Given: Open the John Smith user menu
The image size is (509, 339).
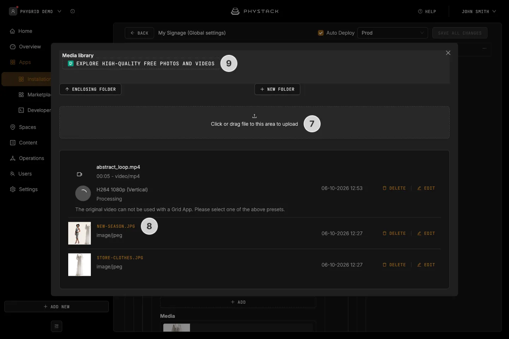Looking at the screenshot, I should pos(479,12).
